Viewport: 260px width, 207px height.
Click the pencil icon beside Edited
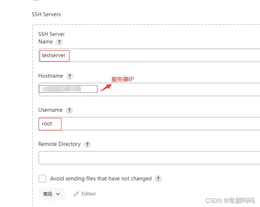coord(76,194)
